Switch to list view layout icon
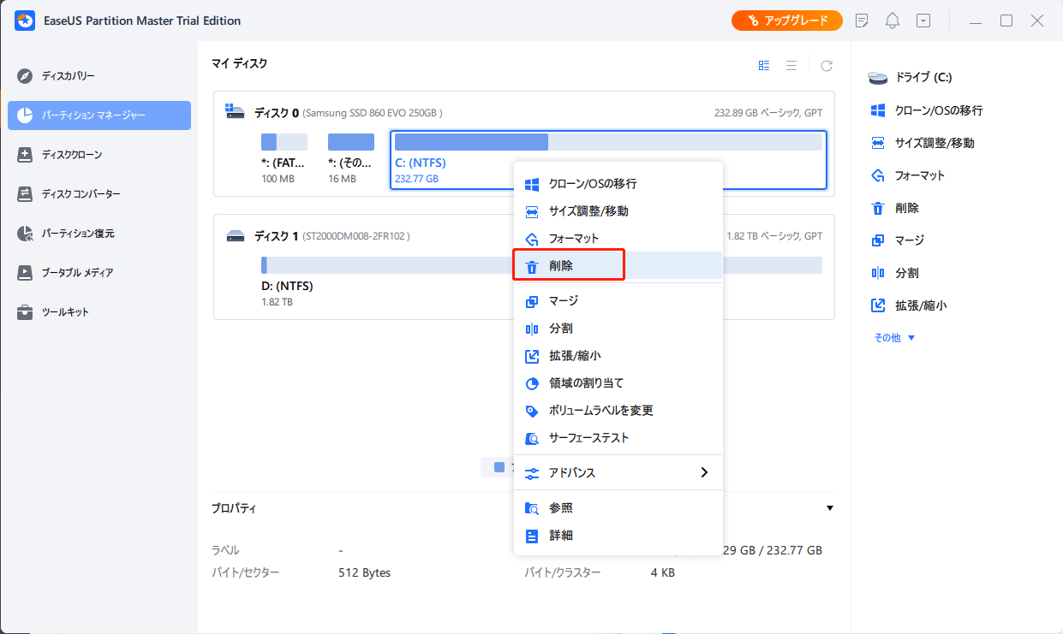Viewport: 1063px width, 634px height. (x=791, y=65)
